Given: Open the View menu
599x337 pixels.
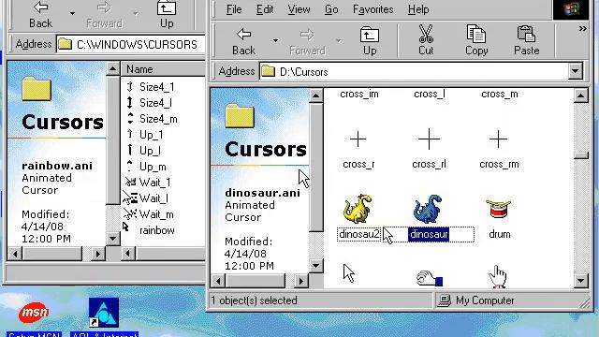Looking at the screenshot, I should 299,9.
